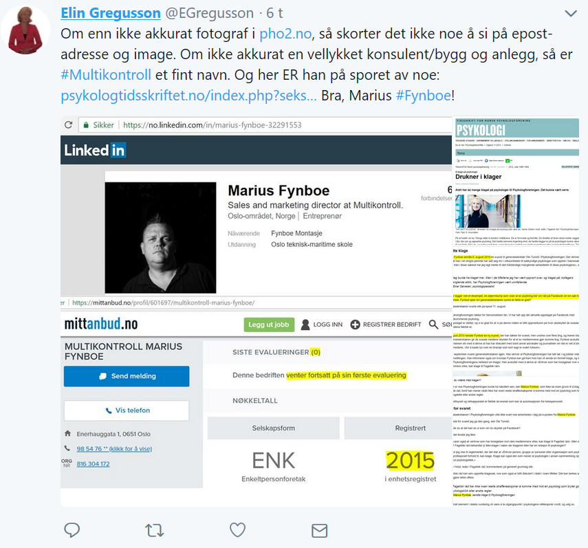Screen dimensions: 588x548
Task: Follow the psykologtidsskriftet.no article link
Action: 188,96
